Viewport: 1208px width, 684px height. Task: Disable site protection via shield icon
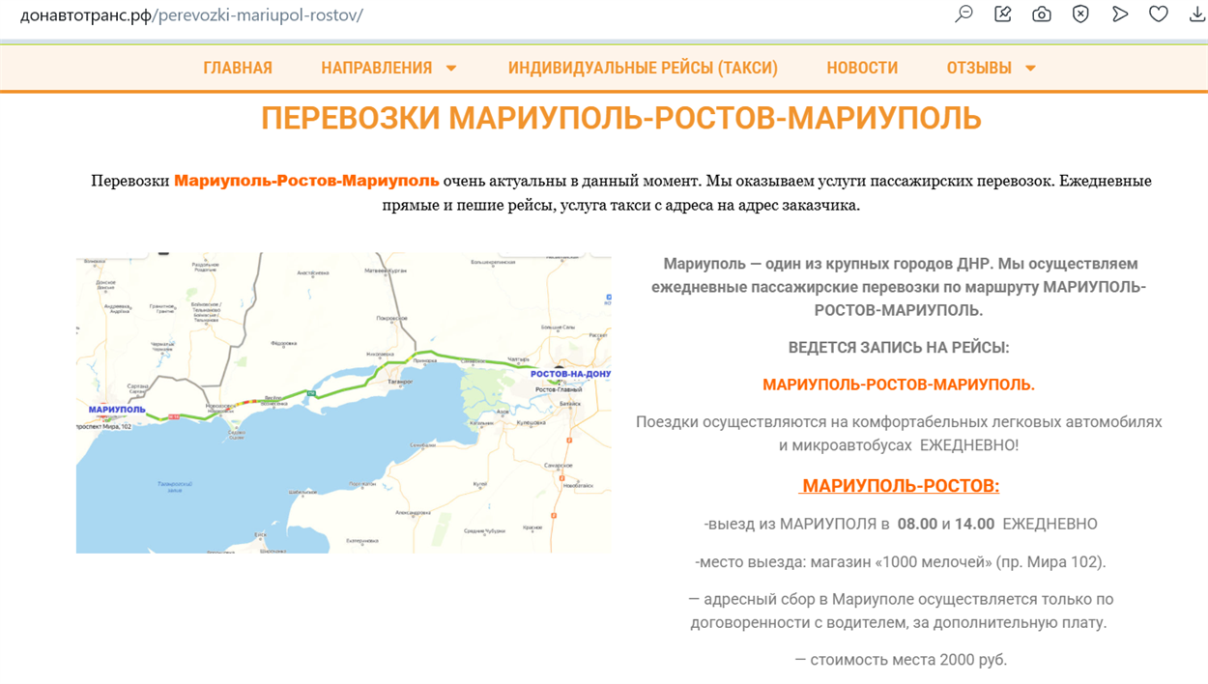tap(1080, 14)
